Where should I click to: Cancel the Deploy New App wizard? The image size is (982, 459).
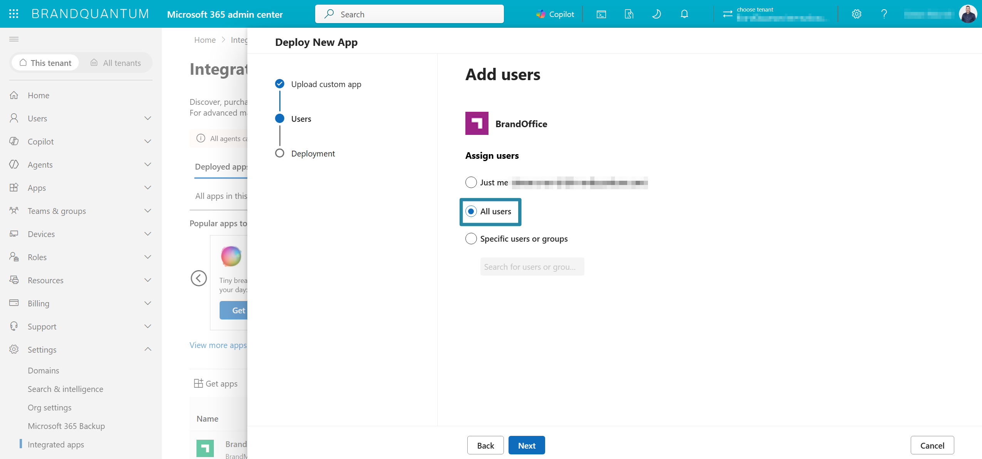[x=932, y=445]
